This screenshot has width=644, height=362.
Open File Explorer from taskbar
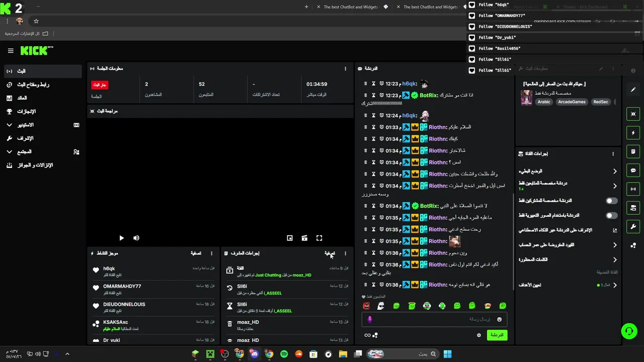343,354
